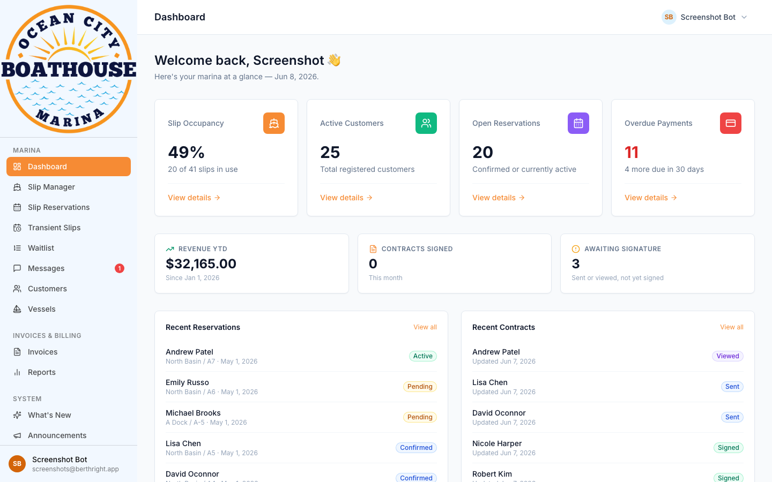Click the What's New sparkle icon

17,415
